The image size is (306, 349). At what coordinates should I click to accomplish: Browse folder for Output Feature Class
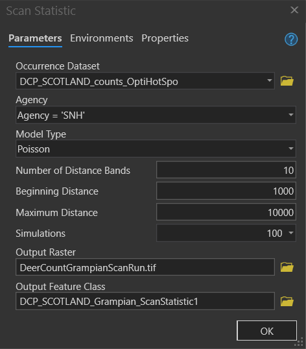pos(287,302)
